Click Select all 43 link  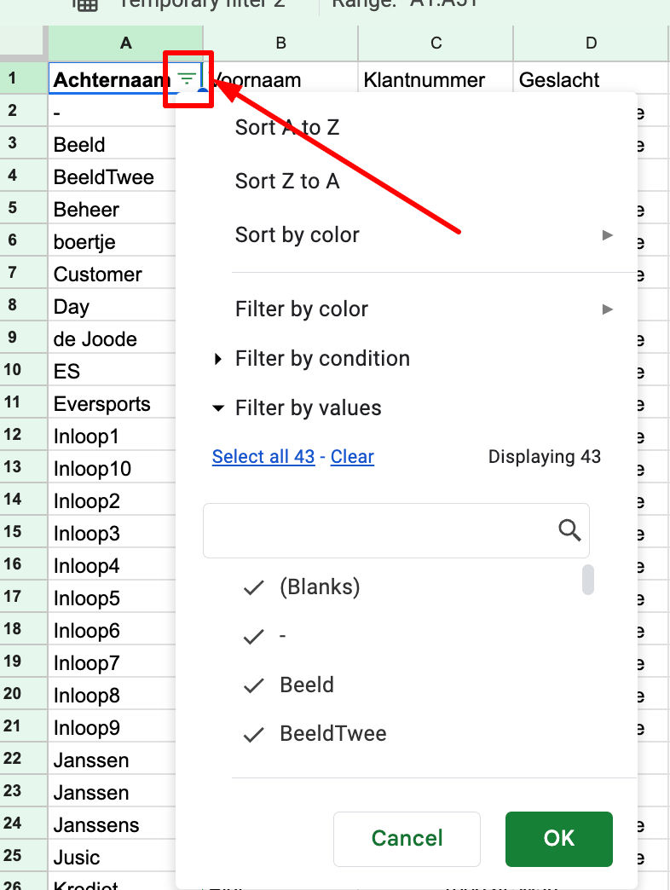(263, 456)
